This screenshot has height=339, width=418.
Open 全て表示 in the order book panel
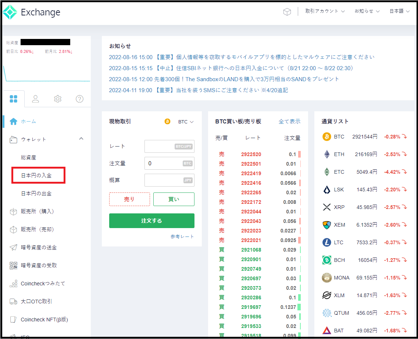(289, 121)
